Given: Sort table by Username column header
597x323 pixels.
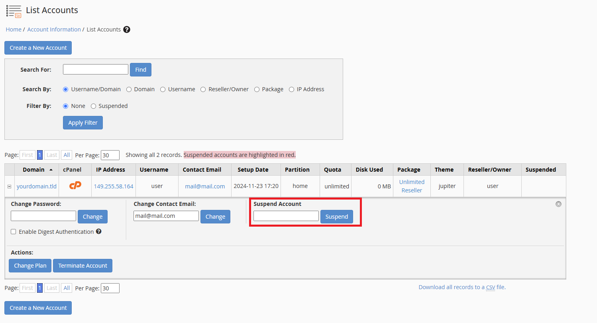Looking at the screenshot, I should [154, 170].
